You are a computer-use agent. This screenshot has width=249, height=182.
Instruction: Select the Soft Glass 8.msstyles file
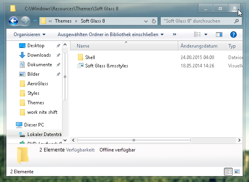106,65
